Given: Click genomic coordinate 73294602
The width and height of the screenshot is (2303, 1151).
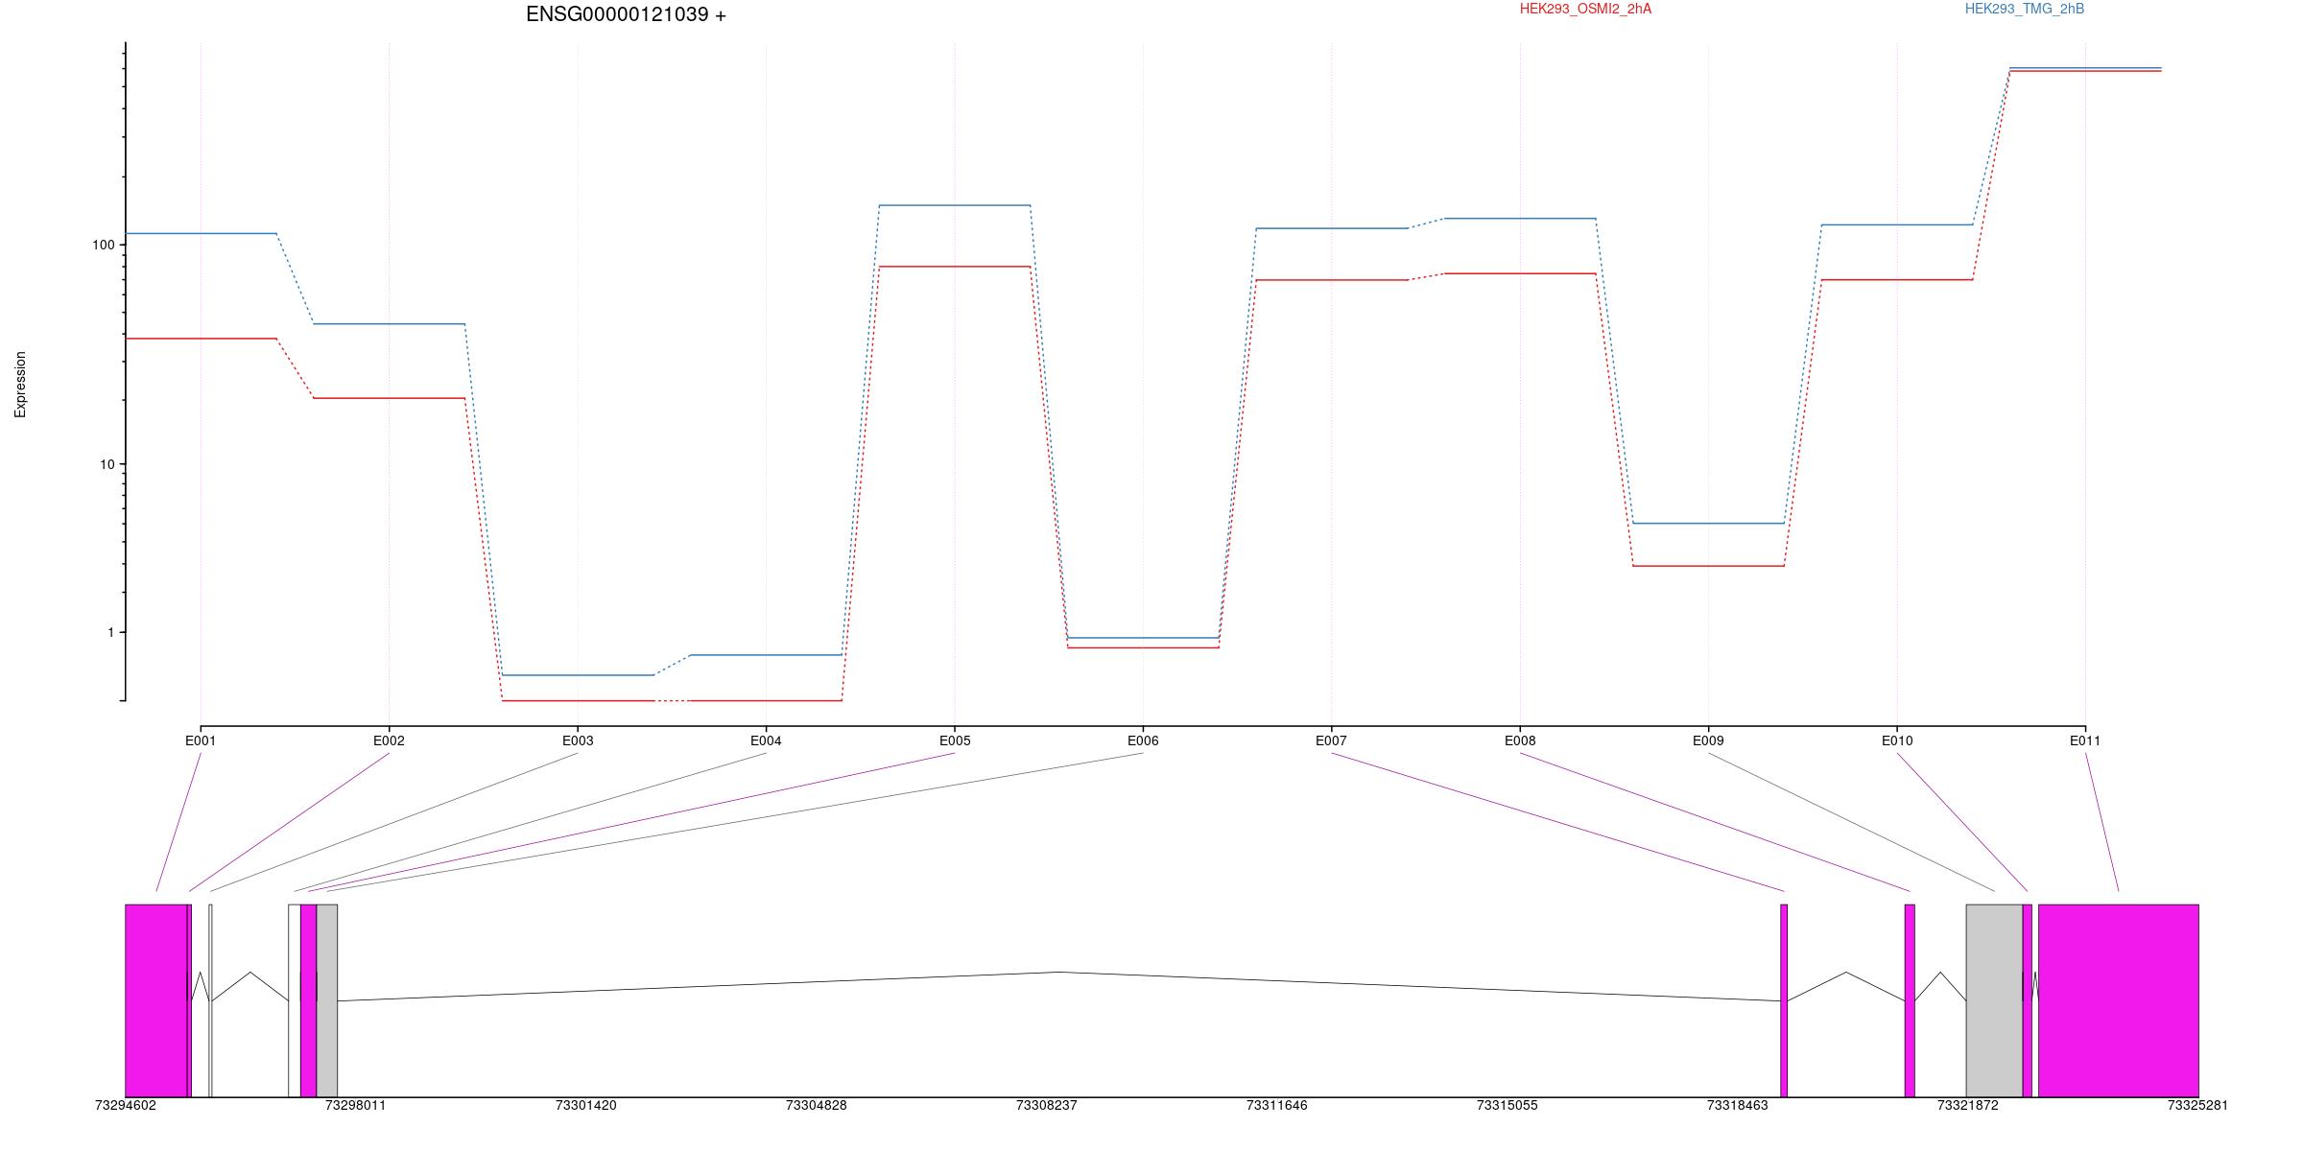Looking at the screenshot, I should [126, 1105].
